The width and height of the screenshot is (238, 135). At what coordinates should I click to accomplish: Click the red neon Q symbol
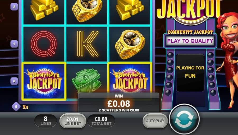(x=44, y=44)
